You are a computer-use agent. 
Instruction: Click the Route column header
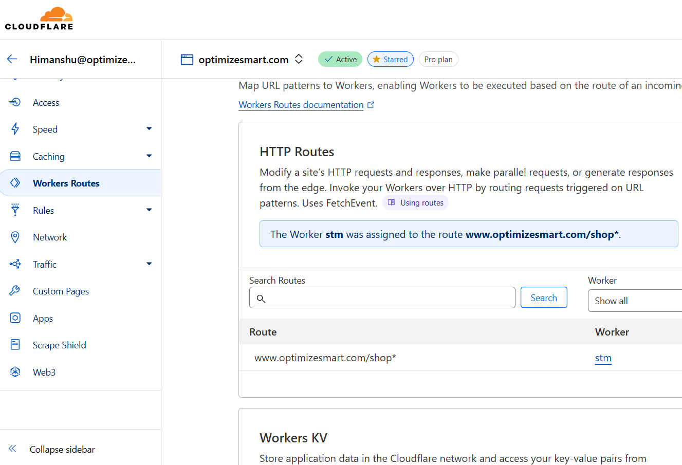click(263, 332)
